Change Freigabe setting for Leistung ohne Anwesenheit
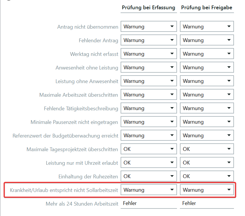The image size is (245, 216). point(207,81)
